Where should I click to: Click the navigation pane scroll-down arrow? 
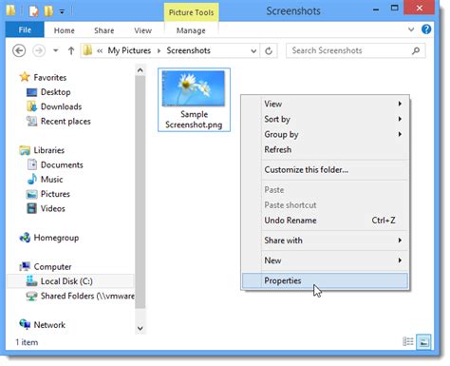click(x=141, y=329)
